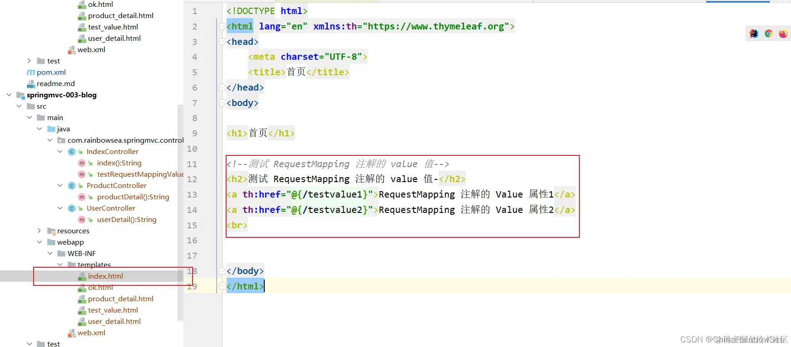Fold the head tag on line 3
Viewport: 791px width, 347px height.
pos(222,42)
